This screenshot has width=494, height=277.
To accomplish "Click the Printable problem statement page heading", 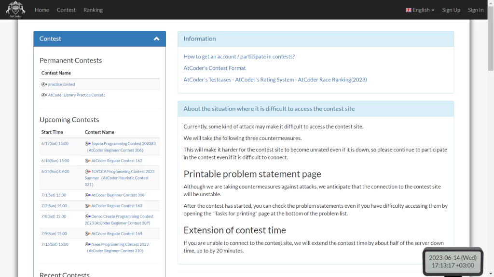I will coord(252,174).
